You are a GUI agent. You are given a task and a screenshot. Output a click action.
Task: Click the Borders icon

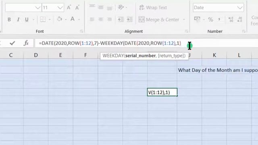click(43, 19)
